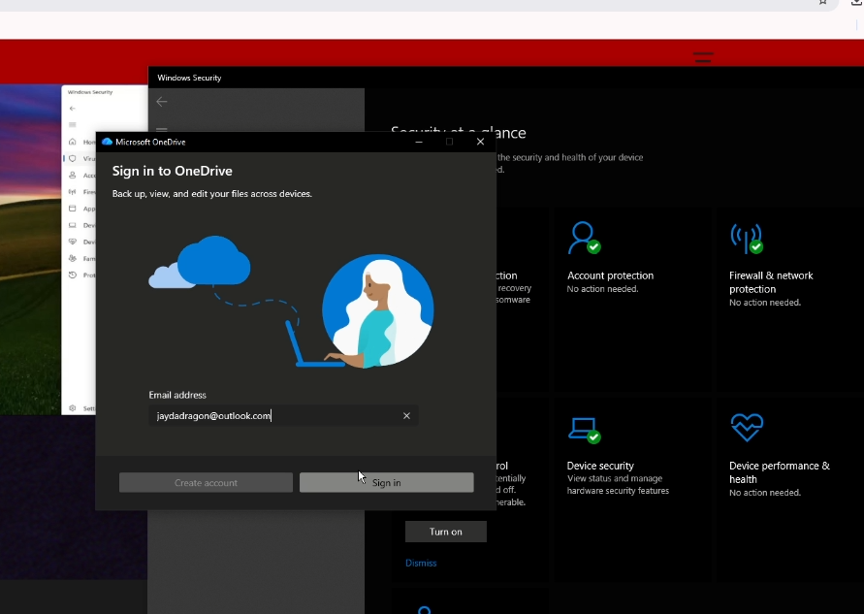This screenshot has width=864, height=614.
Task: Toggle hamburger menu in light Windows Security
Action: pyautogui.click(x=72, y=125)
